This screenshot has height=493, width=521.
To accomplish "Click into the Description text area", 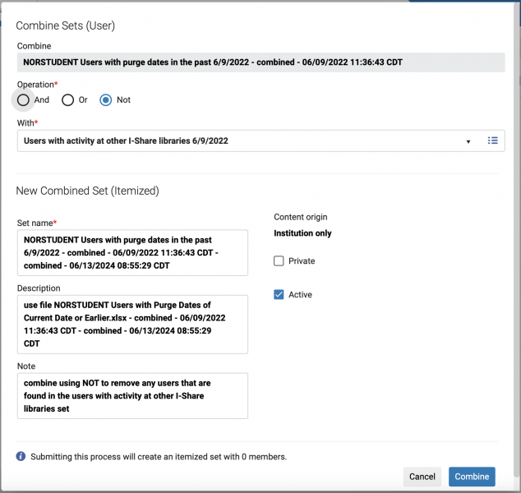I will [x=131, y=324].
